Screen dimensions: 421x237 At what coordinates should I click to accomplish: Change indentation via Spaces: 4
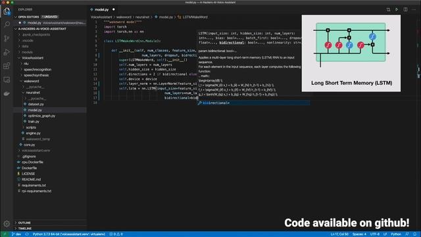(359, 234)
